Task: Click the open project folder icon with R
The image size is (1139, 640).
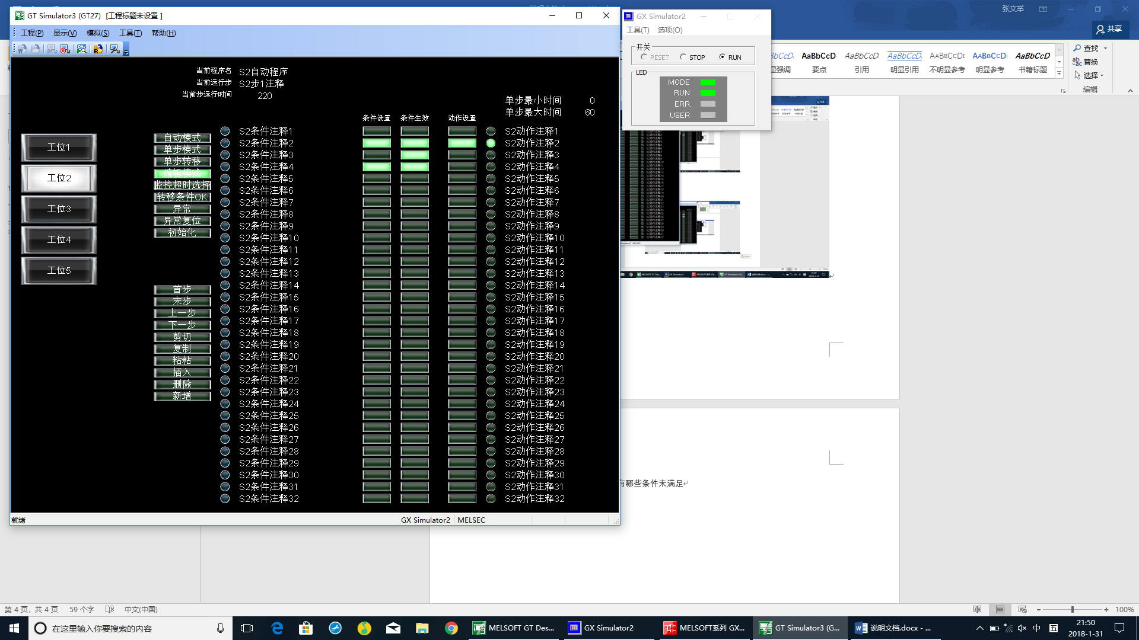Action: coord(98,49)
